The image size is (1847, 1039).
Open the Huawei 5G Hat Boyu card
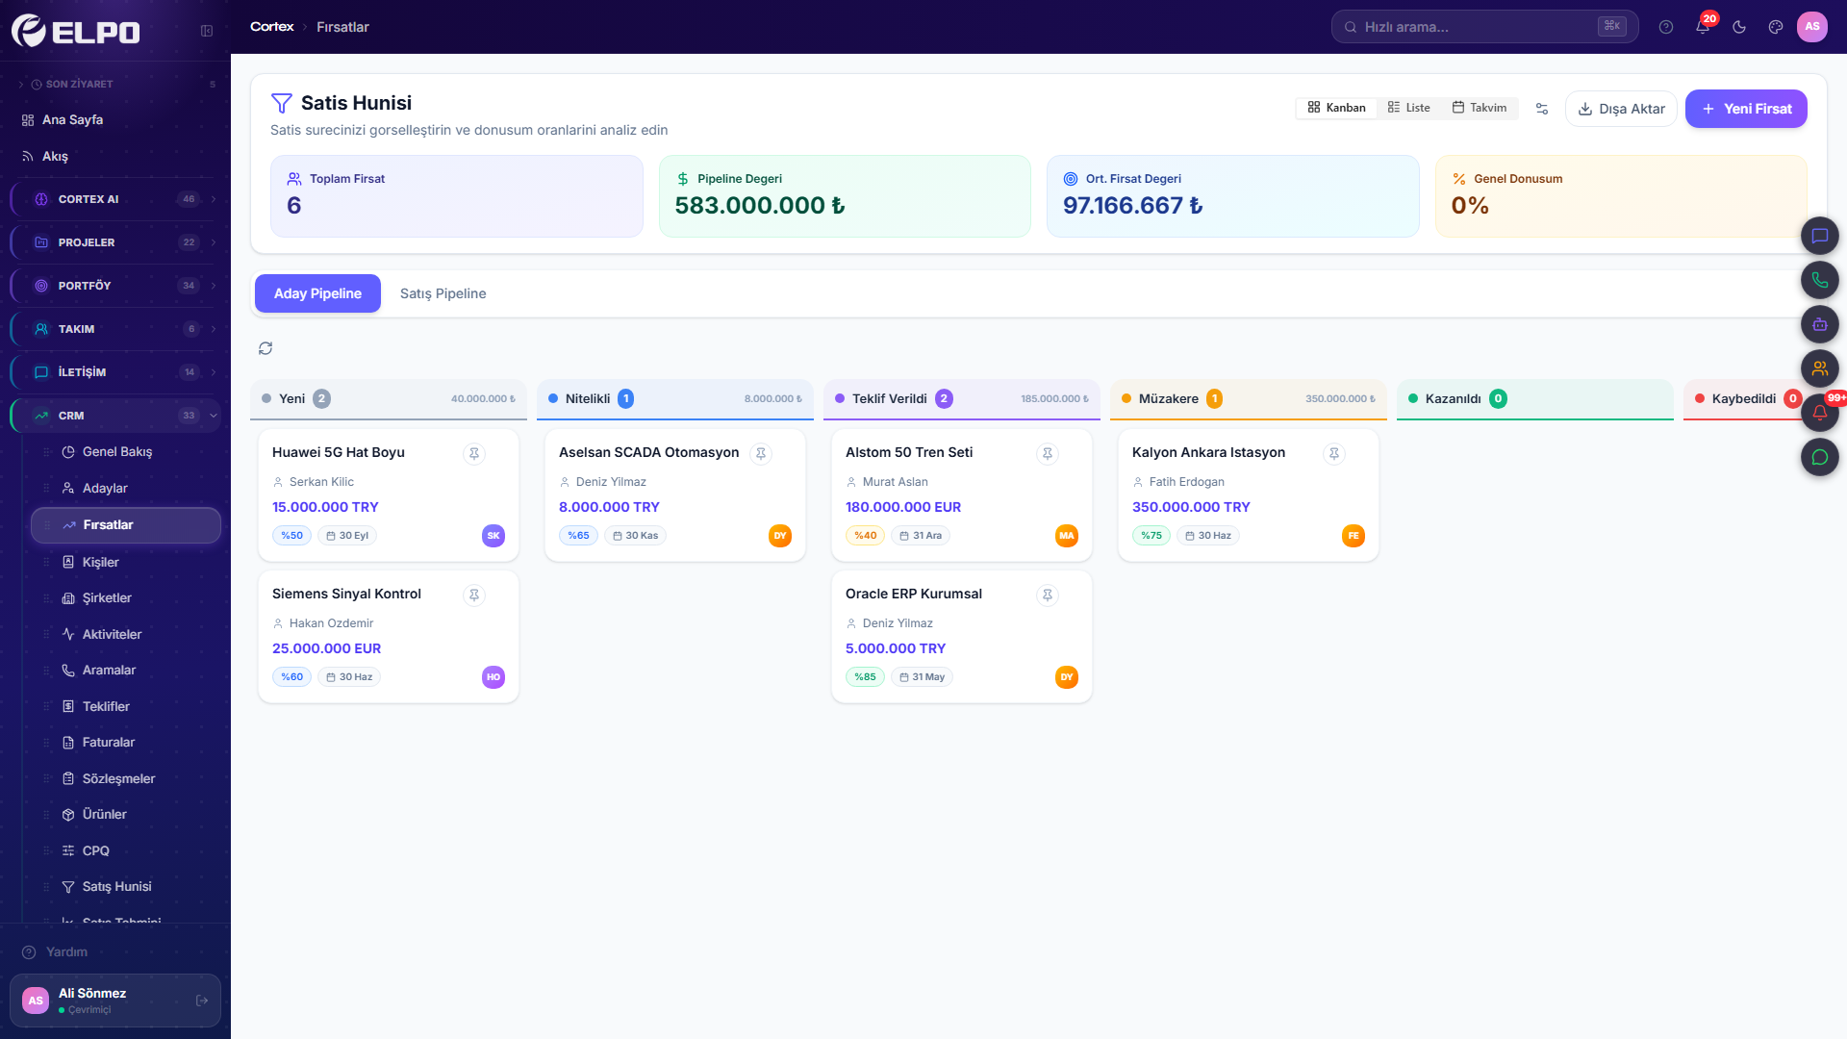pyautogui.click(x=389, y=495)
